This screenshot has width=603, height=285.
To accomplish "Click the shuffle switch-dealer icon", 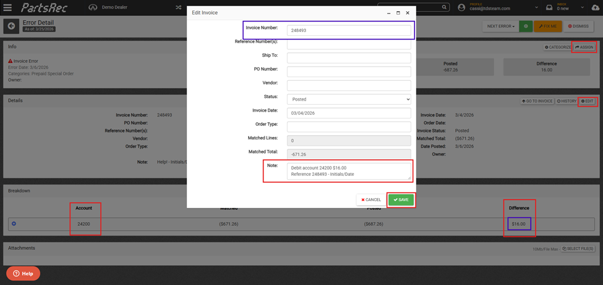I will tap(179, 7).
